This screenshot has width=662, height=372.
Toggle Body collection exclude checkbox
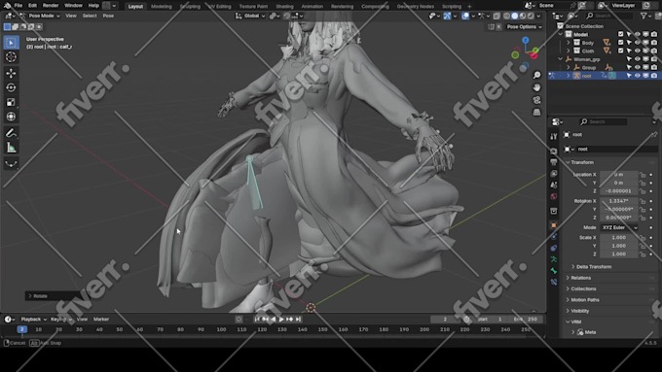coord(620,42)
